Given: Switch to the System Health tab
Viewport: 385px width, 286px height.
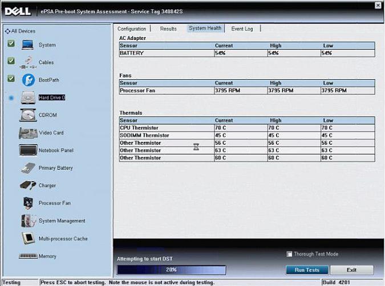Looking at the screenshot, I should point(205,28).
